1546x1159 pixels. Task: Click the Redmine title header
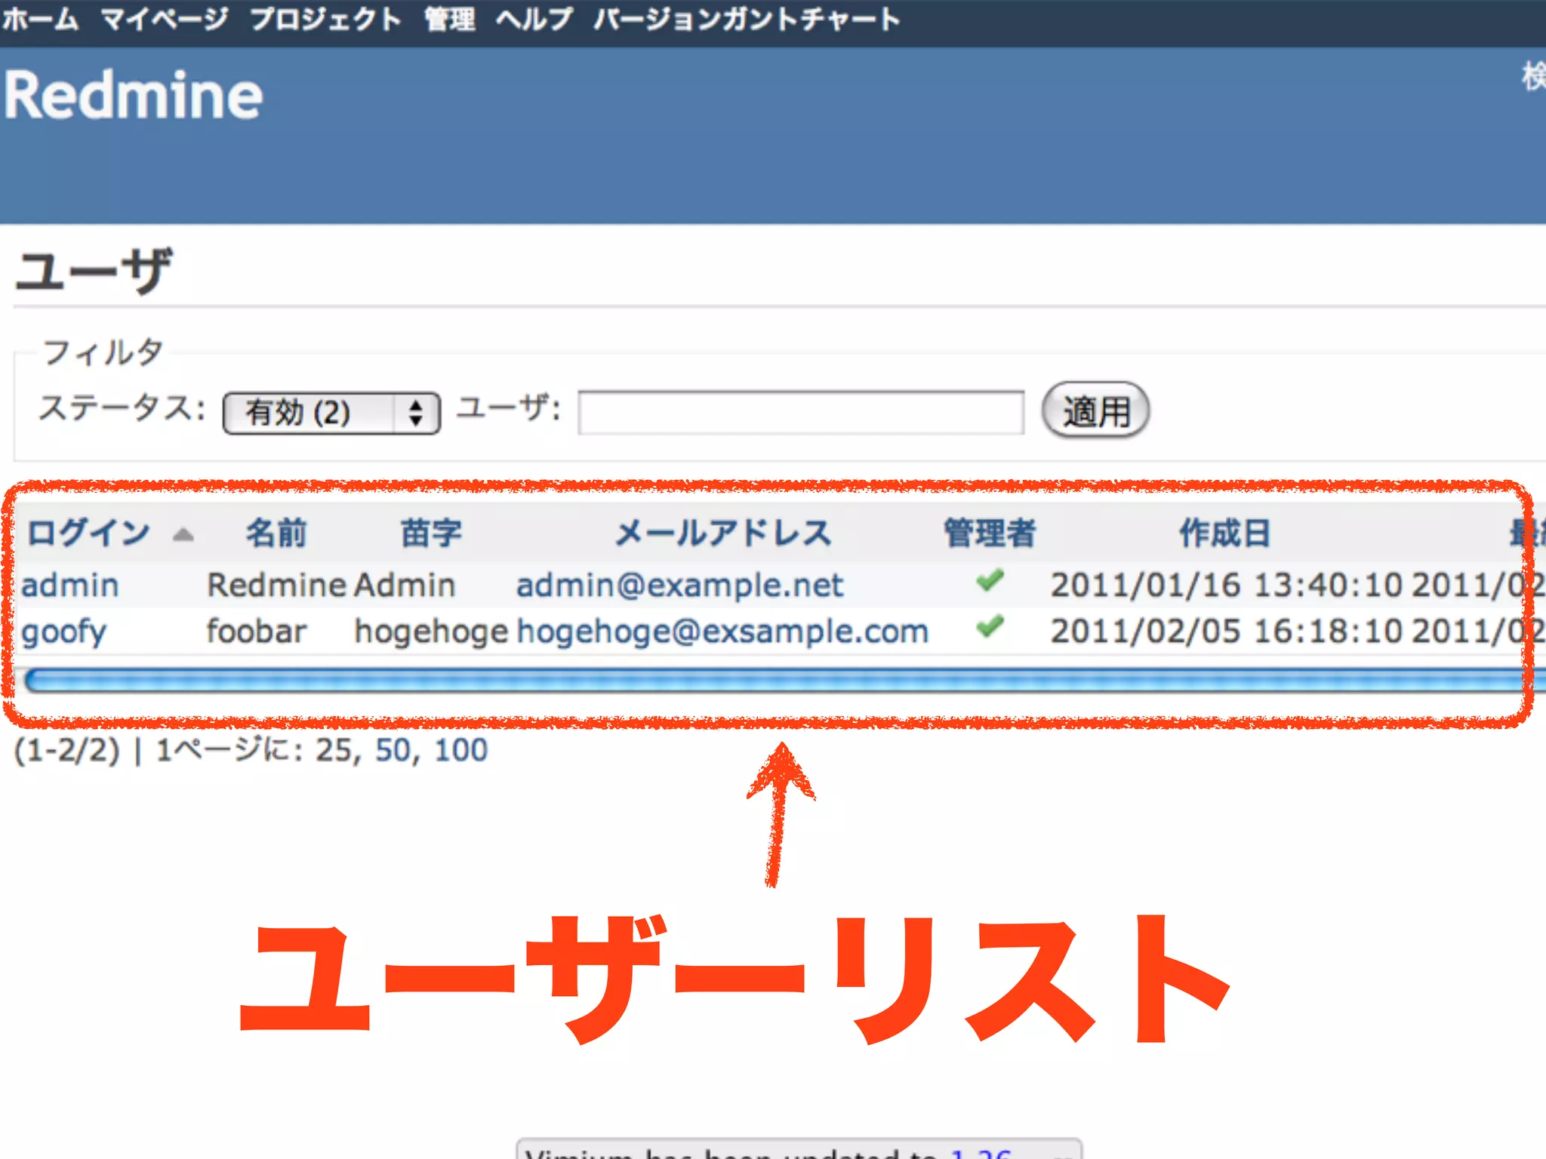pyautogui.click(x=134, y=95)
